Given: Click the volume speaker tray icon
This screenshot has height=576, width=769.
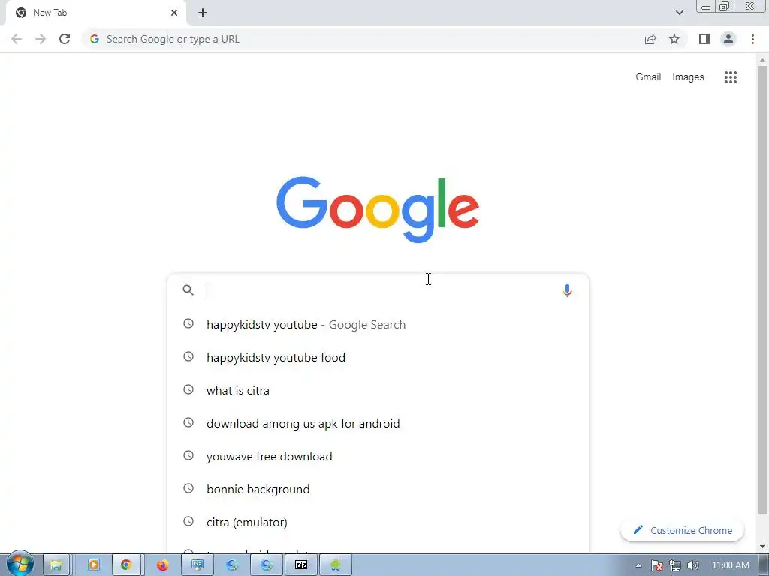Looking at the screenshot, I should tap(693, 565).
